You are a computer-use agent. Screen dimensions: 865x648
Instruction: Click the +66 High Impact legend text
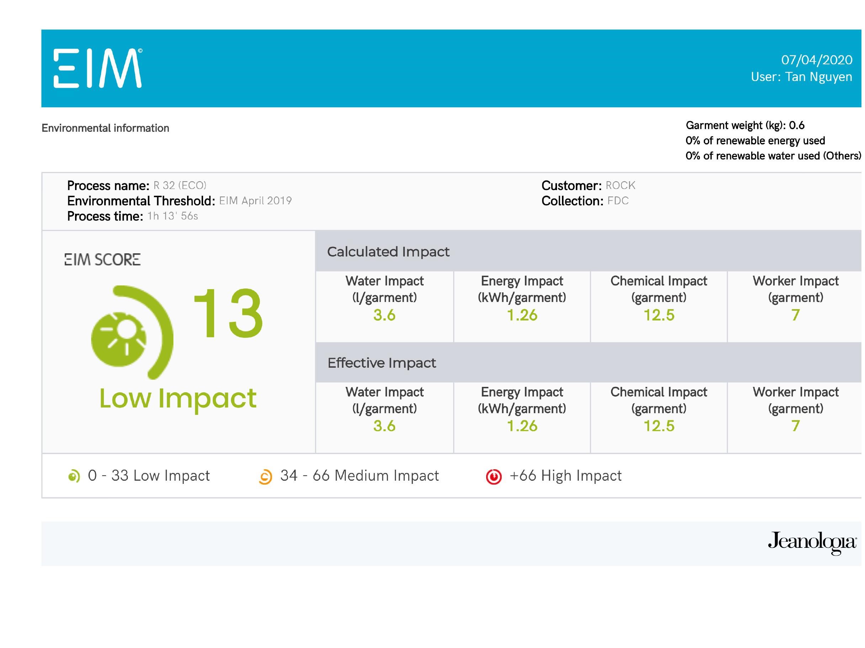pos(566,476)
